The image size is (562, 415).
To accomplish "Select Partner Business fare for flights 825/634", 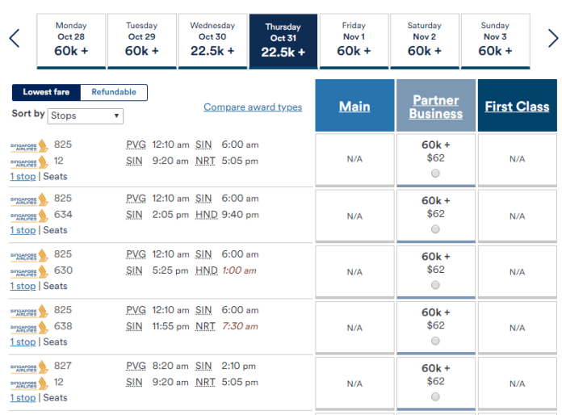I will 435,229.
